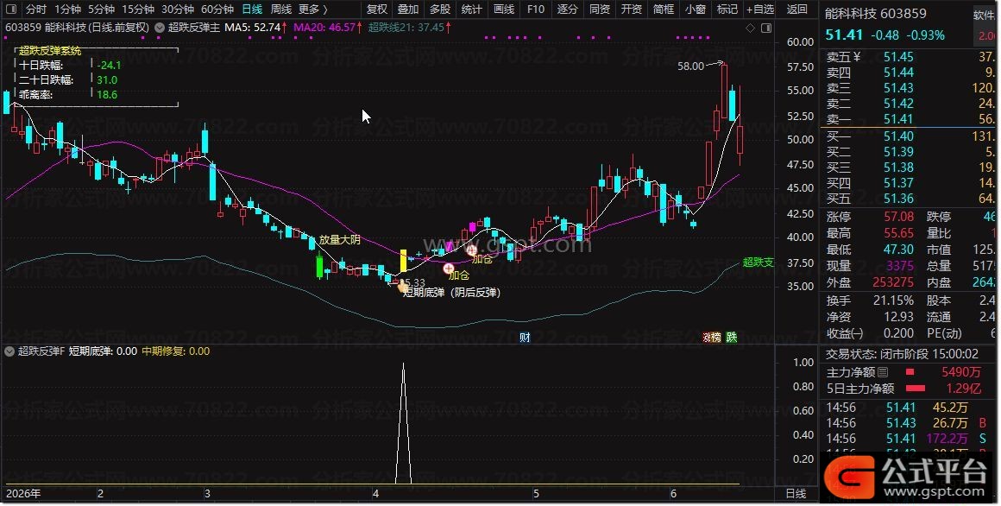This screenshot has height=506, width=1001.
Task: Toggle the 简框 simple frame mode
Action: coord(664,9)
